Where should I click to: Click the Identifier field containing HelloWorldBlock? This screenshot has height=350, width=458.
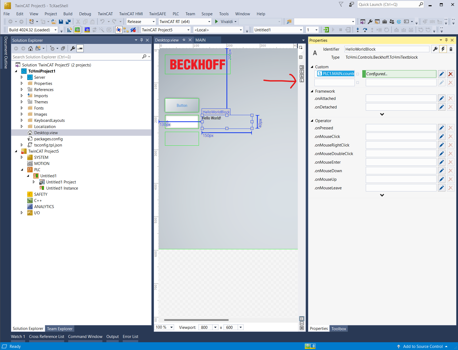[386, 49]
